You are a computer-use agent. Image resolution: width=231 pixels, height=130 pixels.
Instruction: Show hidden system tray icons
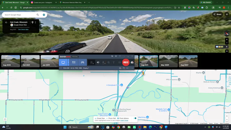pyautogui.click(x=205, y=127)
